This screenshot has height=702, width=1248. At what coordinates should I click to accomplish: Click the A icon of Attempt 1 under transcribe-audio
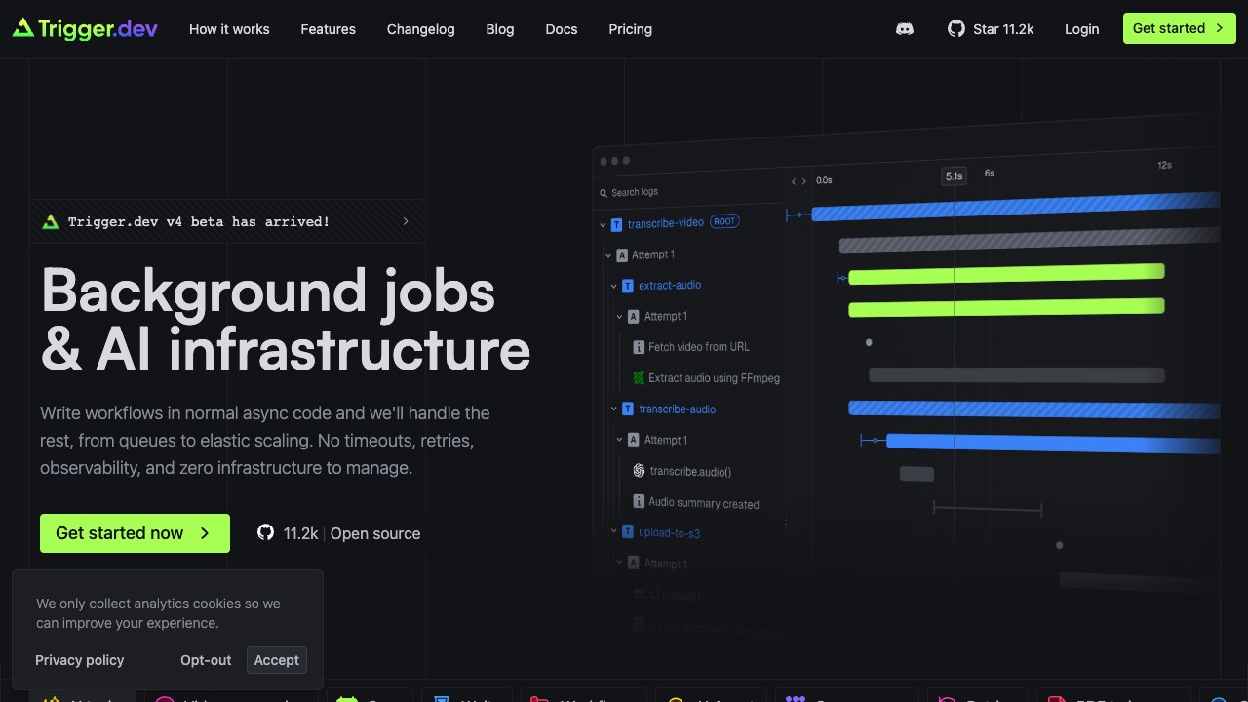[x=634, y=440]
